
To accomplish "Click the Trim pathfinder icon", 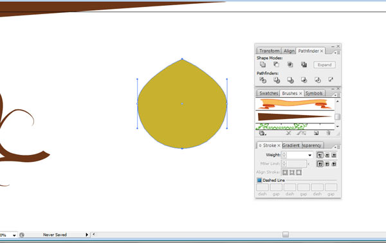I will tap(277, 80).
